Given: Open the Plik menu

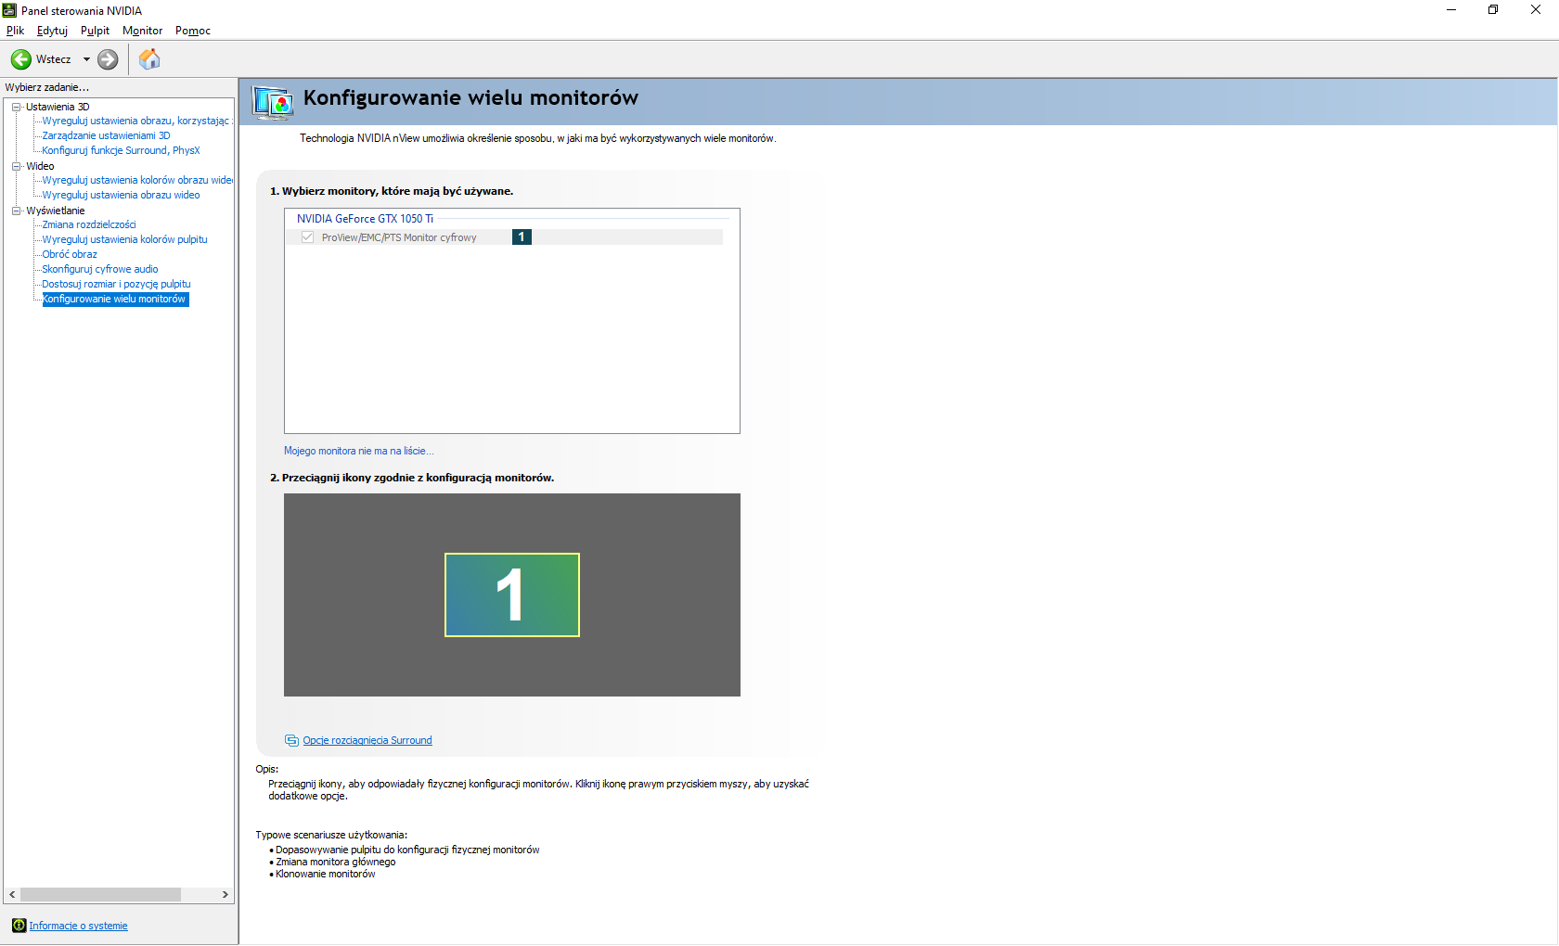Looking at the screenshot, I should point(15,31).
